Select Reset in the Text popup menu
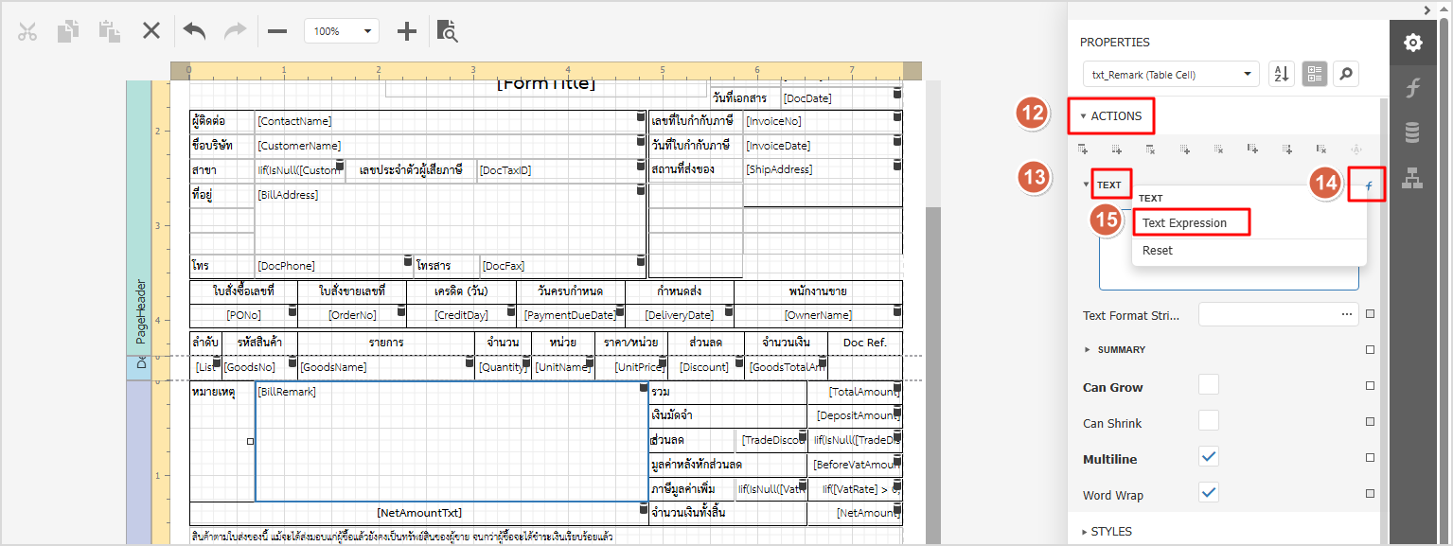Screen dimensions: 1453x546 click(1158, 251)
